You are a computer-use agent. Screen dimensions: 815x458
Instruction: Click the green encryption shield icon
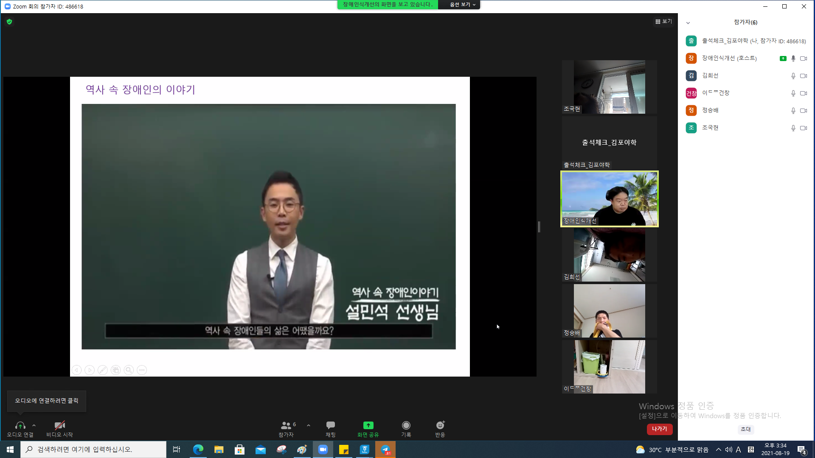[x=9, y=22]
